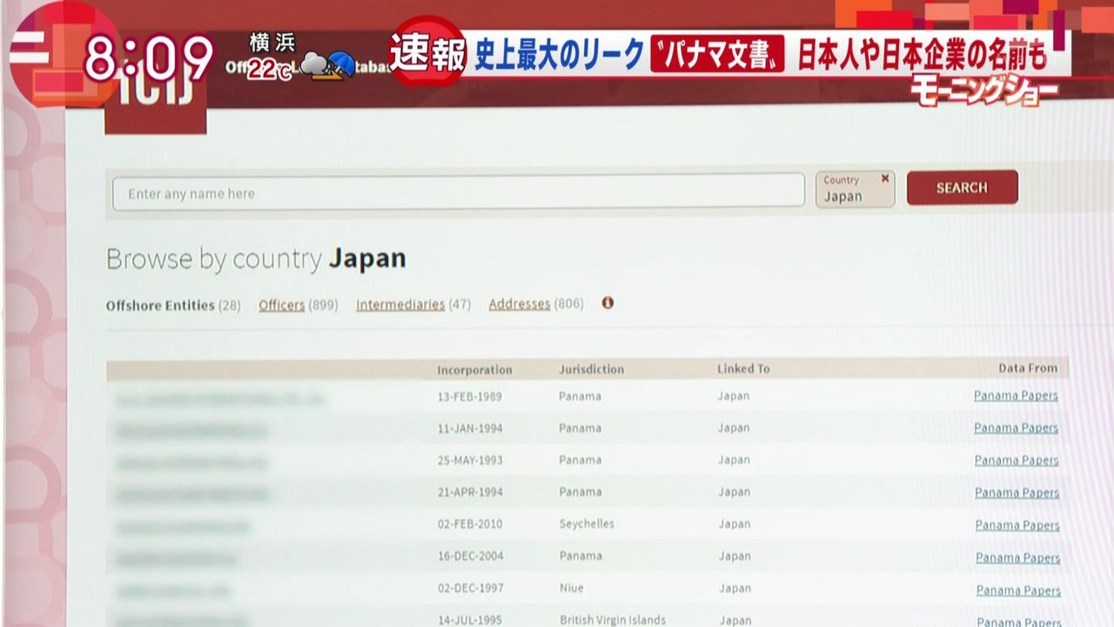Open Panama Papers link for Seychelles row
The height and width of the screenshot is (627, 1114).
[1017, 525]
